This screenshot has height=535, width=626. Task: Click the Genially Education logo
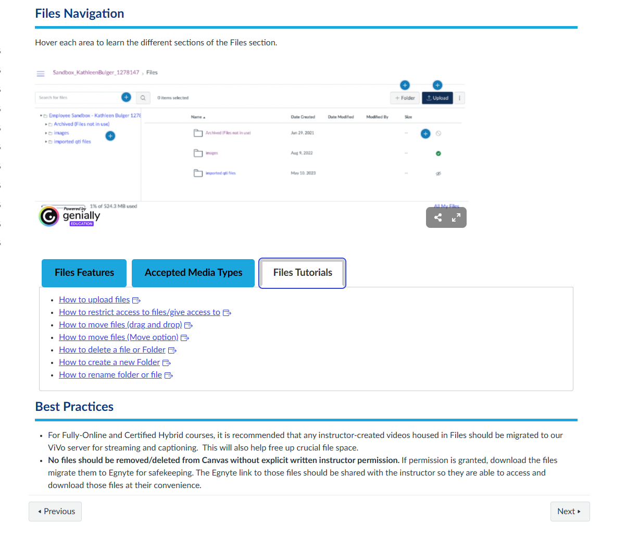tap(70, 216)
